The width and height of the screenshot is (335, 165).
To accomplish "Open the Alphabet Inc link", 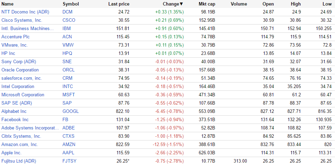I will pyautogui.click(x=14, y=111).
